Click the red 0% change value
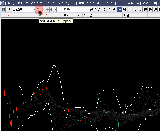This screenshot has width=160, height=131. [45, 15]
